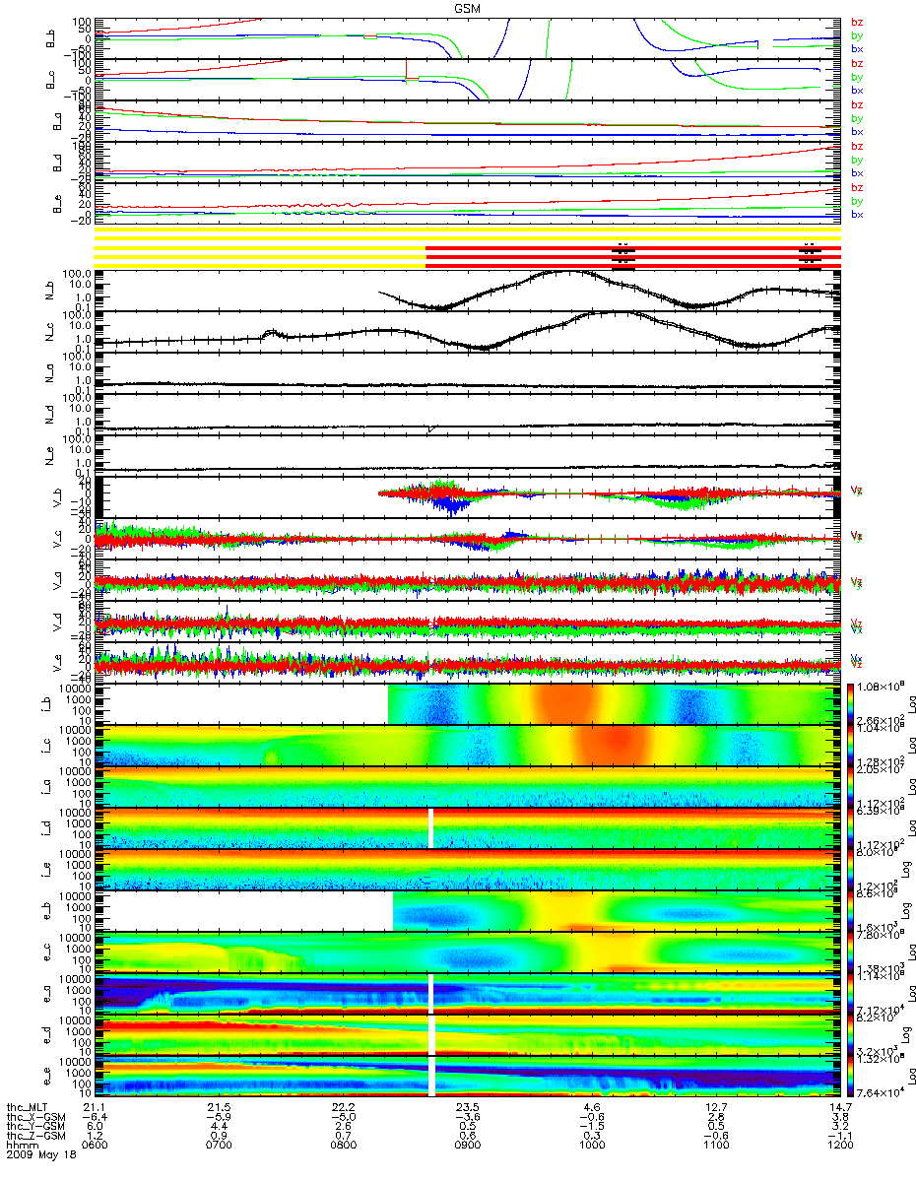Click the X-GSM value 3.8
Image resolution: width=916 pixels, height=1182 pixels.
click(839, 1118)
